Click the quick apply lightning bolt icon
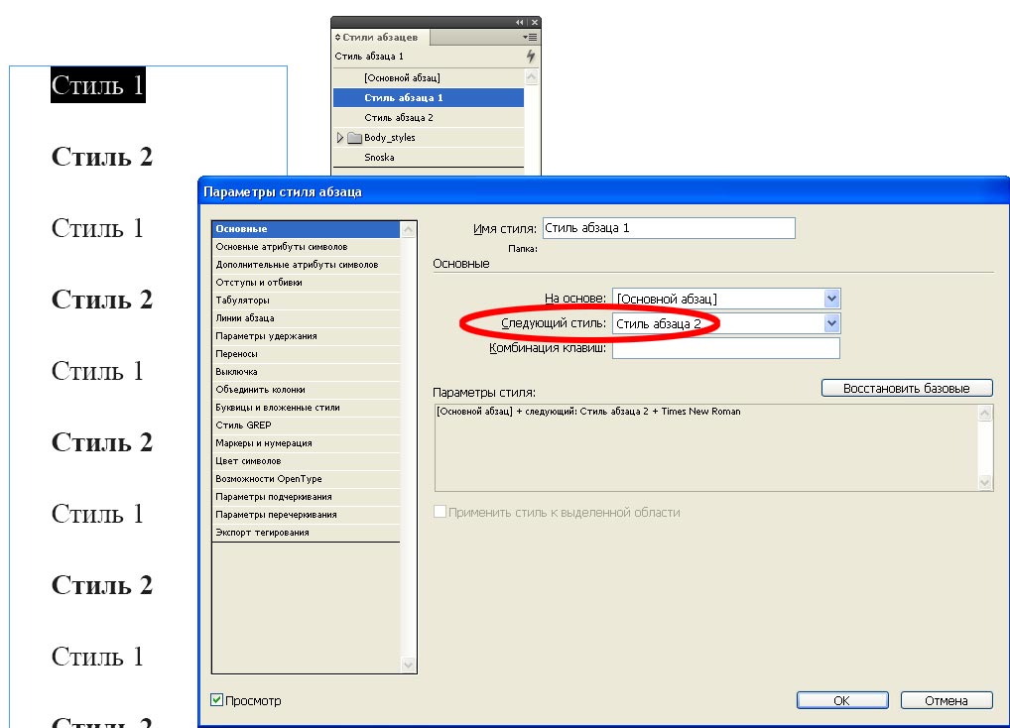The width and height of the screenshot is (1010, 728). click(531, 56)
